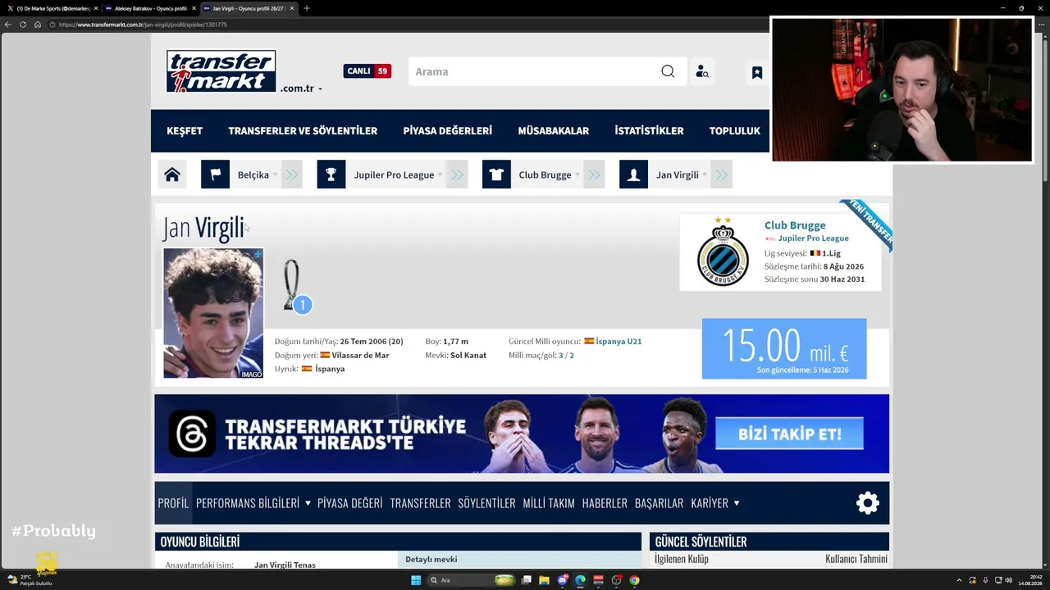This screenshot has height=590, width=1050.
Task: Open a new browser tab with plus
Action: (x=307, y=8)
